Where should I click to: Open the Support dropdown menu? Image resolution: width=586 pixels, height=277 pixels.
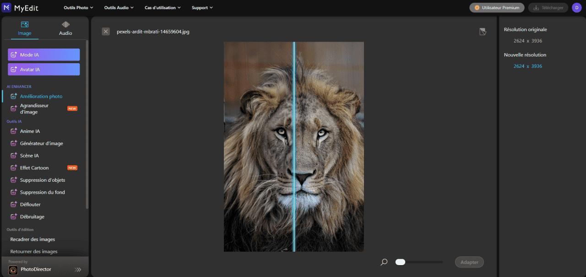(x=202, y=8)
